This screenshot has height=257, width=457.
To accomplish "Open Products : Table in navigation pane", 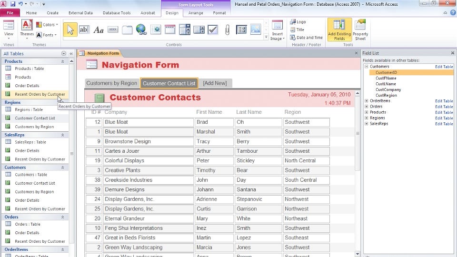I will pyautogui.click(x=29, y=69).
